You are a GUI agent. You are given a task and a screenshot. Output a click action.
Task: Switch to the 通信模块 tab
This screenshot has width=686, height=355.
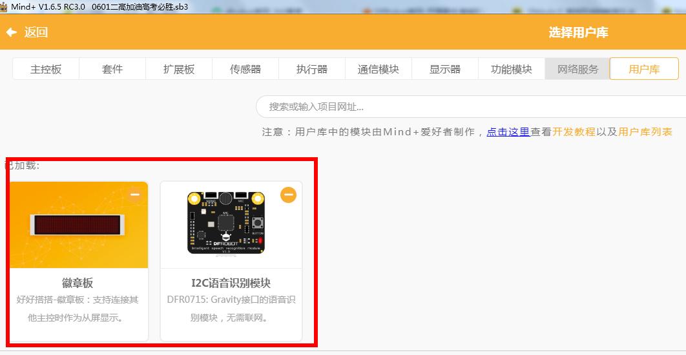(x=379, y=70)
